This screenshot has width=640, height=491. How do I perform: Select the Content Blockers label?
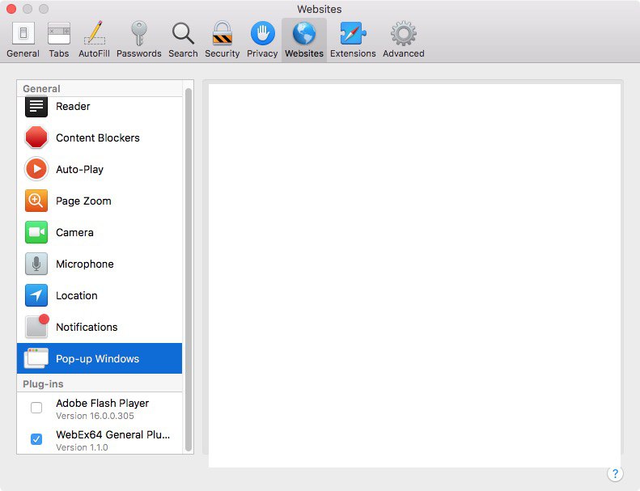click(x=98, y=138)
